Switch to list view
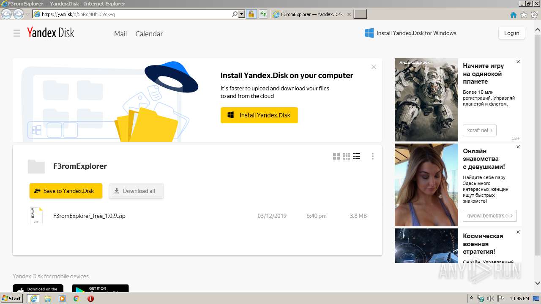The width and height of the screenshot is (541, 304). coord(357,156)
